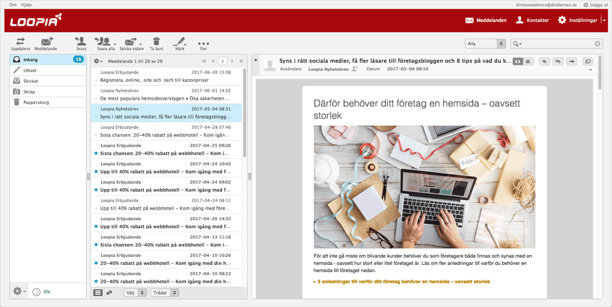Go to previous page of messages
Viewport: 612px width, 307px height.
tap(213, 61)
